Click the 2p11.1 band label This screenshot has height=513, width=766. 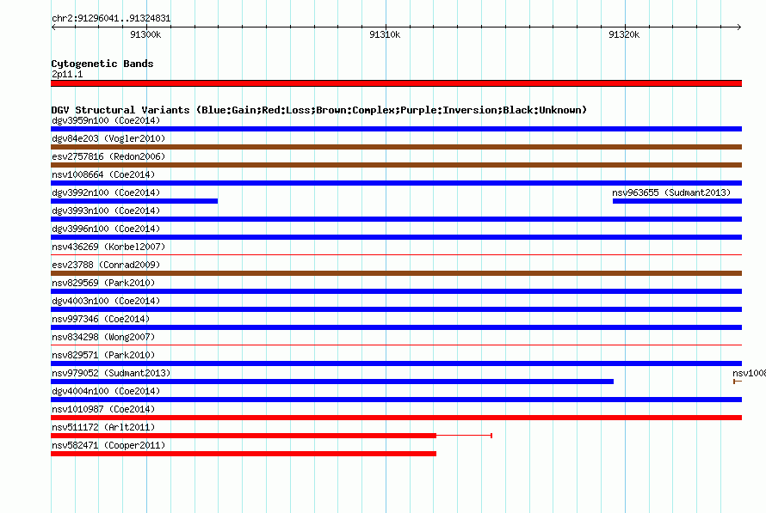(x=67, y=74)
